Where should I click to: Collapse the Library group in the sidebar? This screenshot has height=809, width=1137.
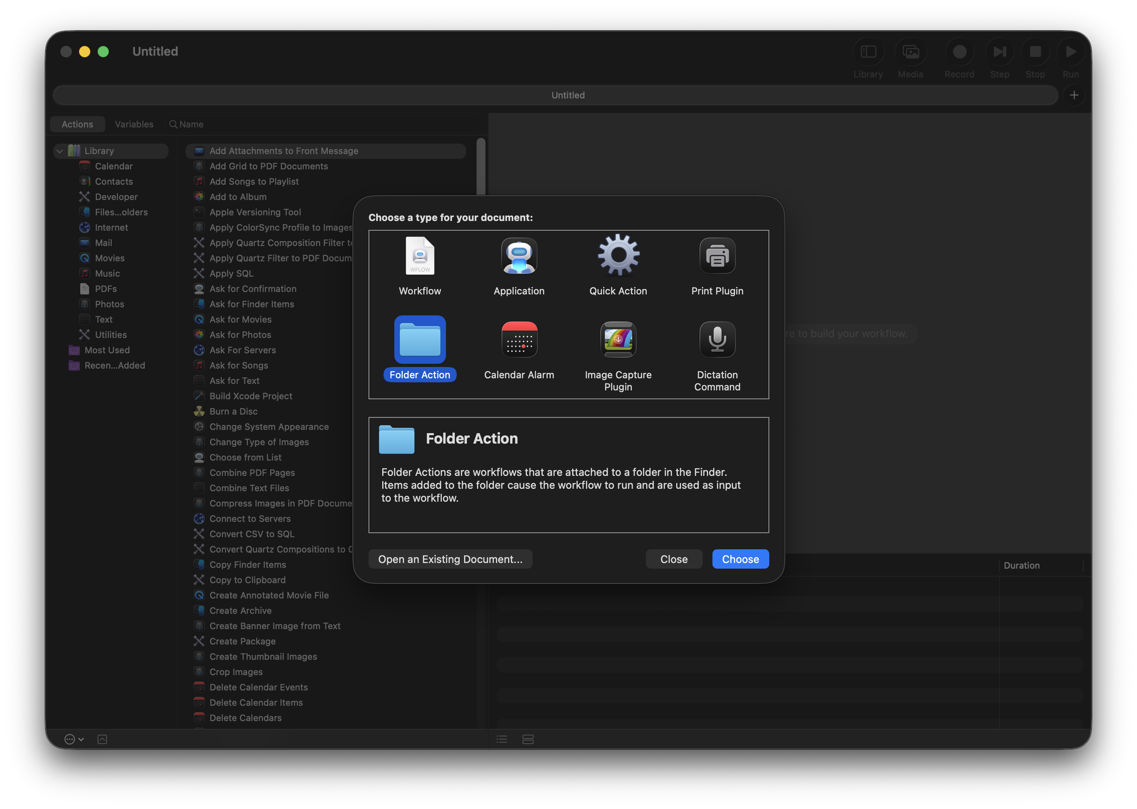click(59, 150)
